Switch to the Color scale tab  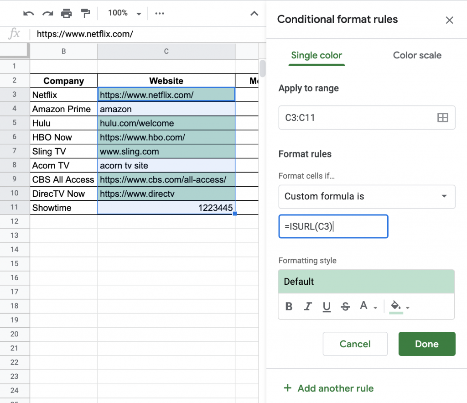(417, 55)
